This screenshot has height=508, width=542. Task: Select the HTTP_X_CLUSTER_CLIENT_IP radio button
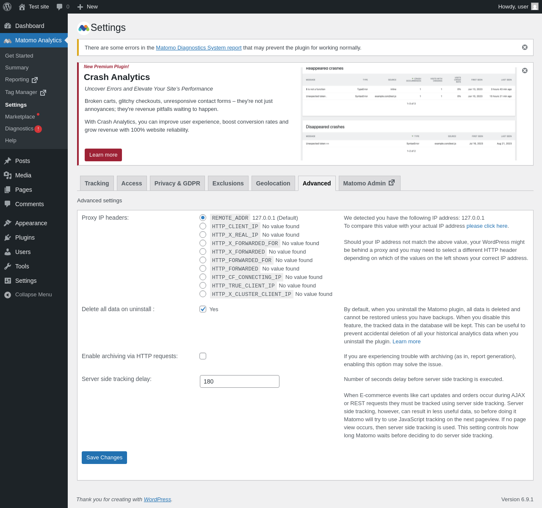(x=203, y=294)
